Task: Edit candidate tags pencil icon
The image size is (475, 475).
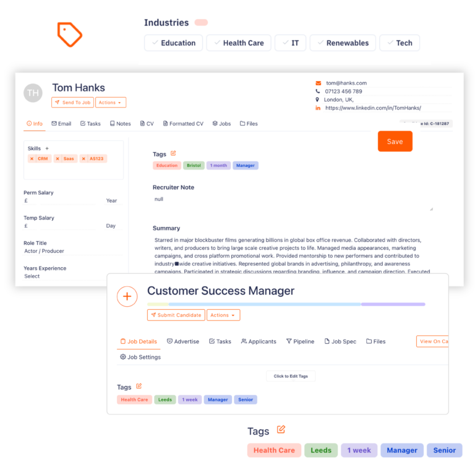Action: tap(173, 153)
